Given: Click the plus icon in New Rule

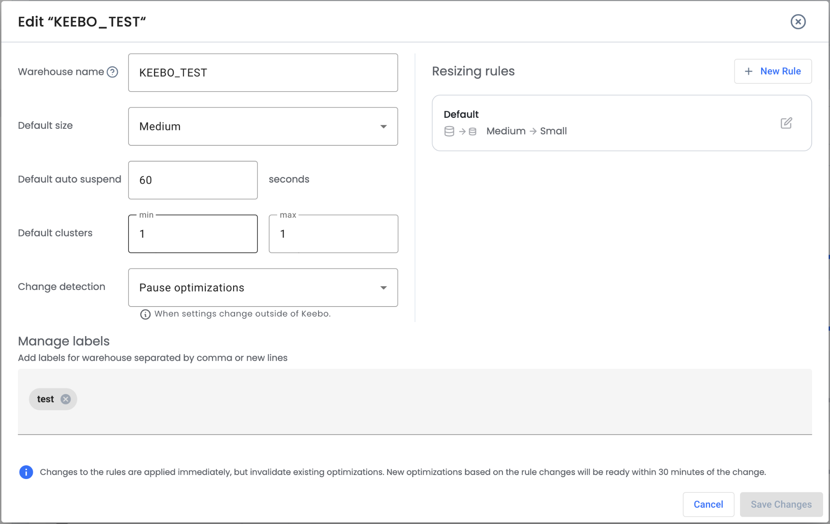Looking at the screenshot, I should coord(749,71).
